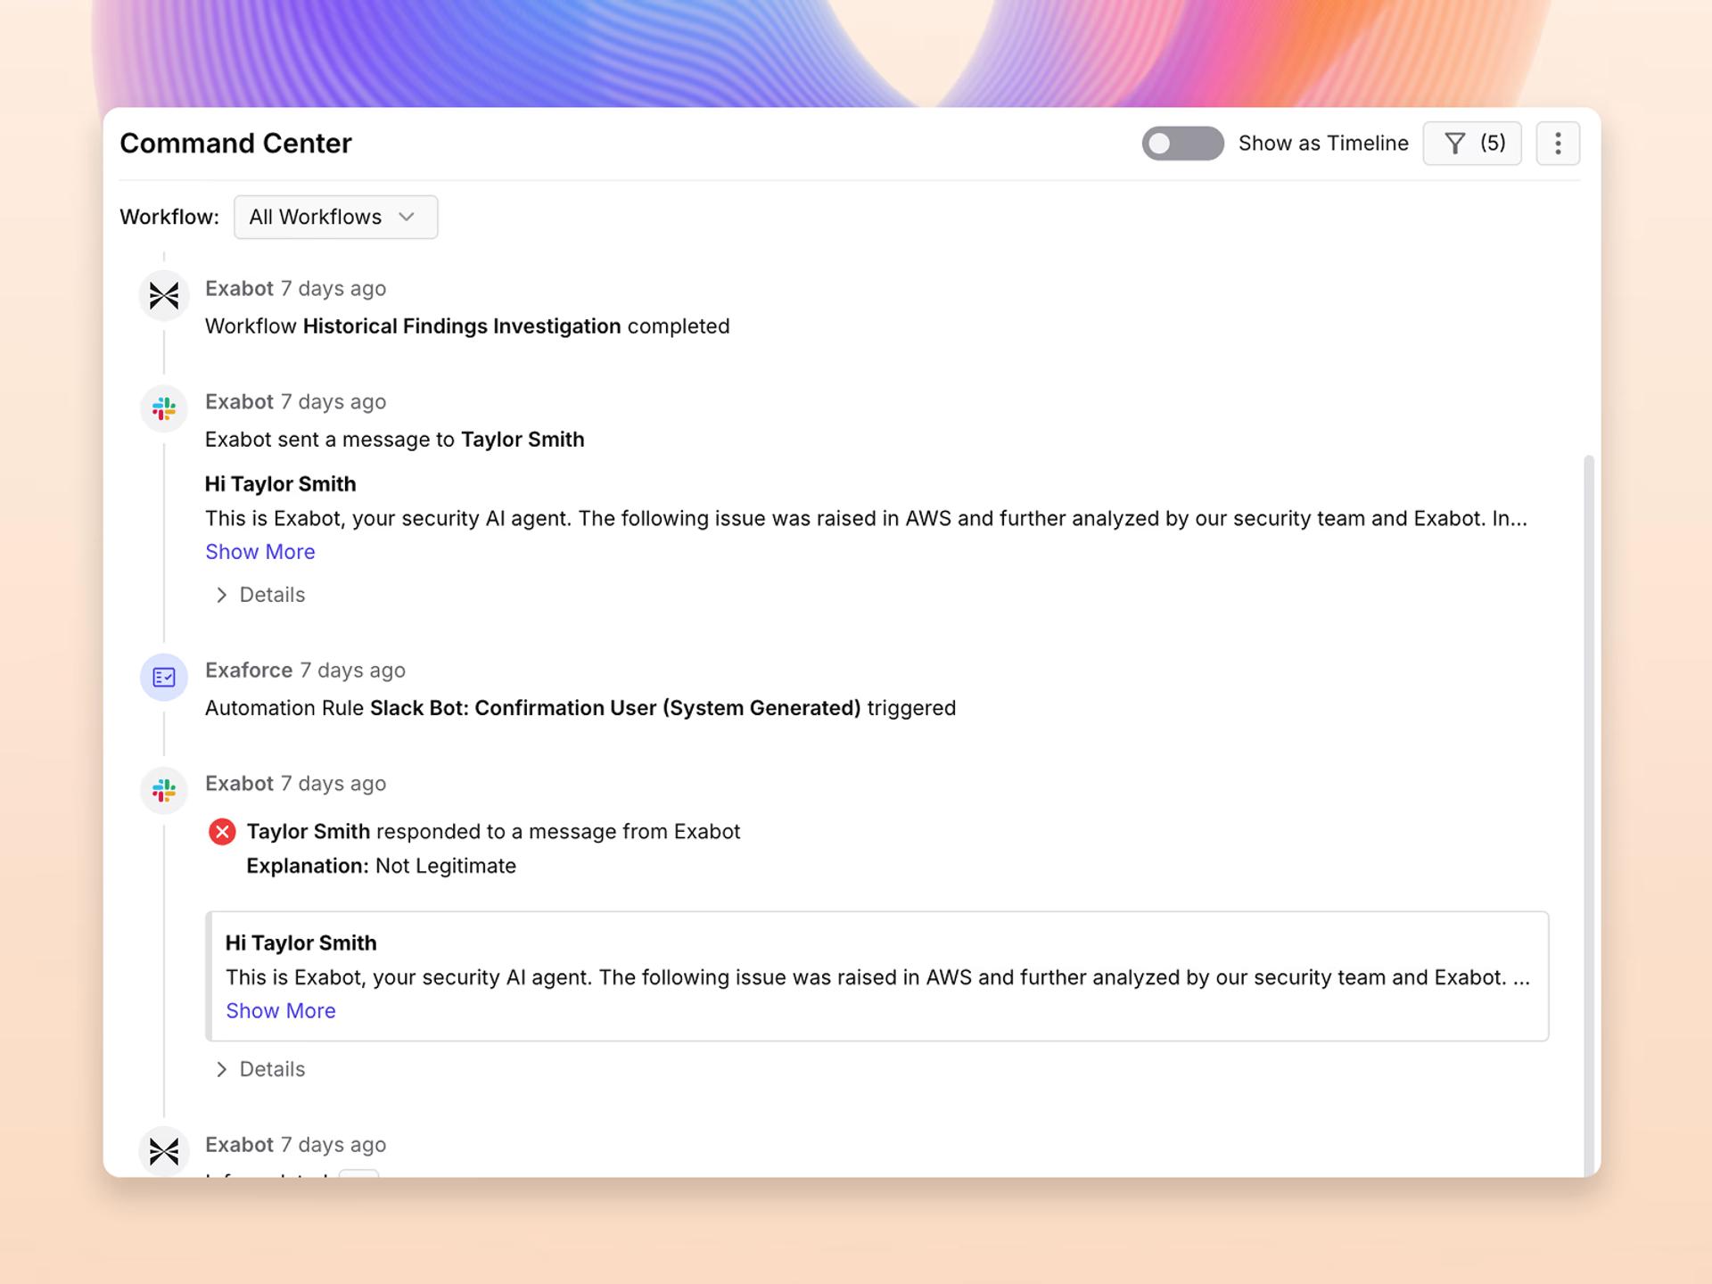Image resolution: width=1712 pixels, height=1284 pixels.
Task: Toggle the Show as Timeline switch
Action: pyautogui.click(x=1182, y=144)
